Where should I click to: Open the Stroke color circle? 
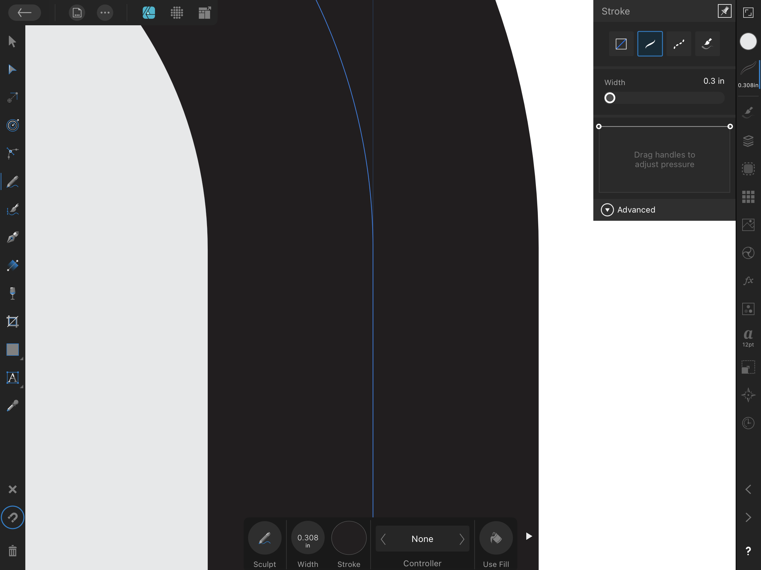coord(349,538)
